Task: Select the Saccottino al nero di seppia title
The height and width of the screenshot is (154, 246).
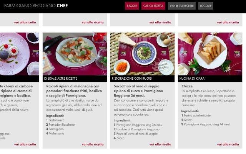Action: [x=138, y=91]
